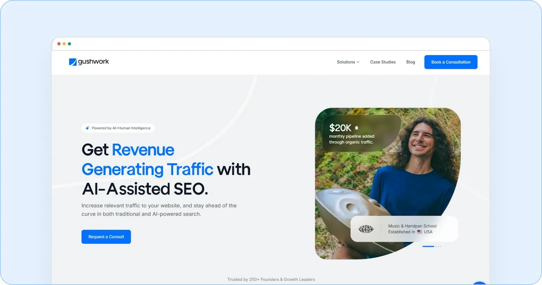
Task: Click the Music & Handpan School card
Action: point(404,229)
